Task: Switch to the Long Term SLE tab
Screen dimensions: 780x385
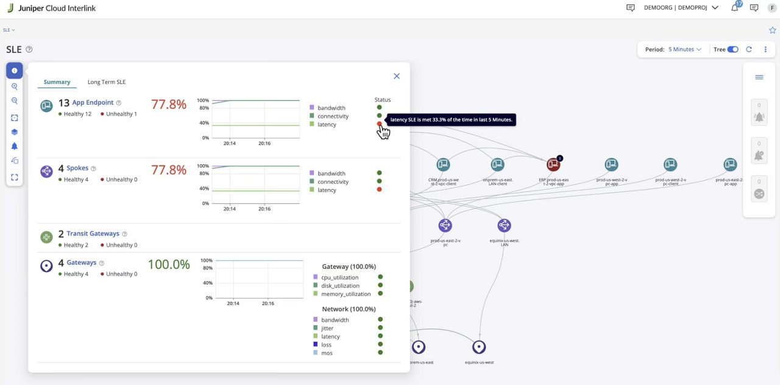Action: tap(107, 82)
